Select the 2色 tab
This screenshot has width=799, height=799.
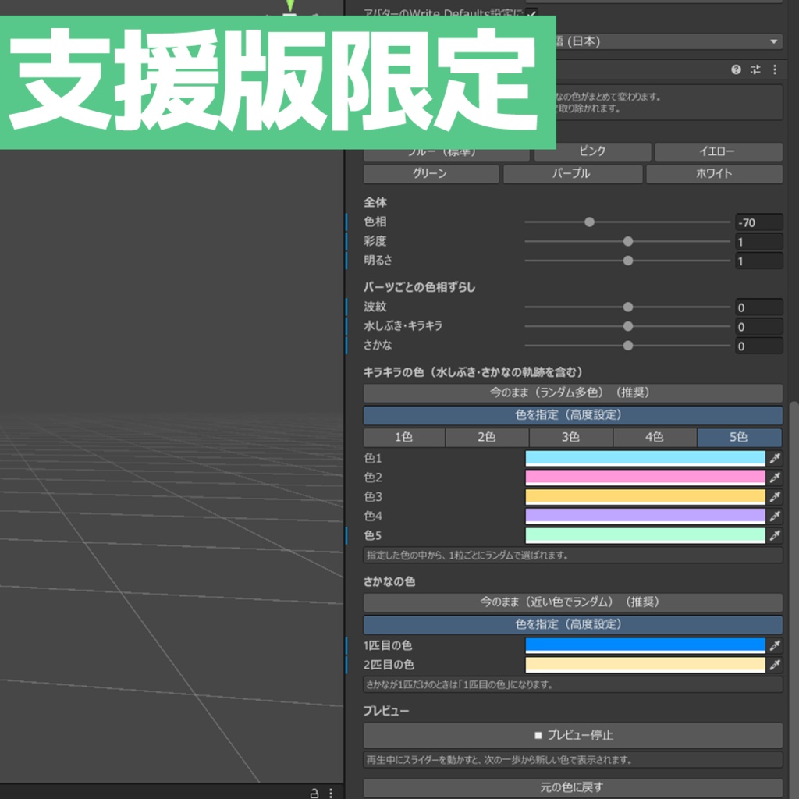pos(487,437)
